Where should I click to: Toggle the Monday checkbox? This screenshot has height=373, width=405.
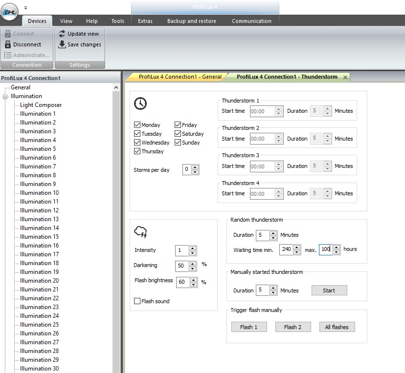137,125
